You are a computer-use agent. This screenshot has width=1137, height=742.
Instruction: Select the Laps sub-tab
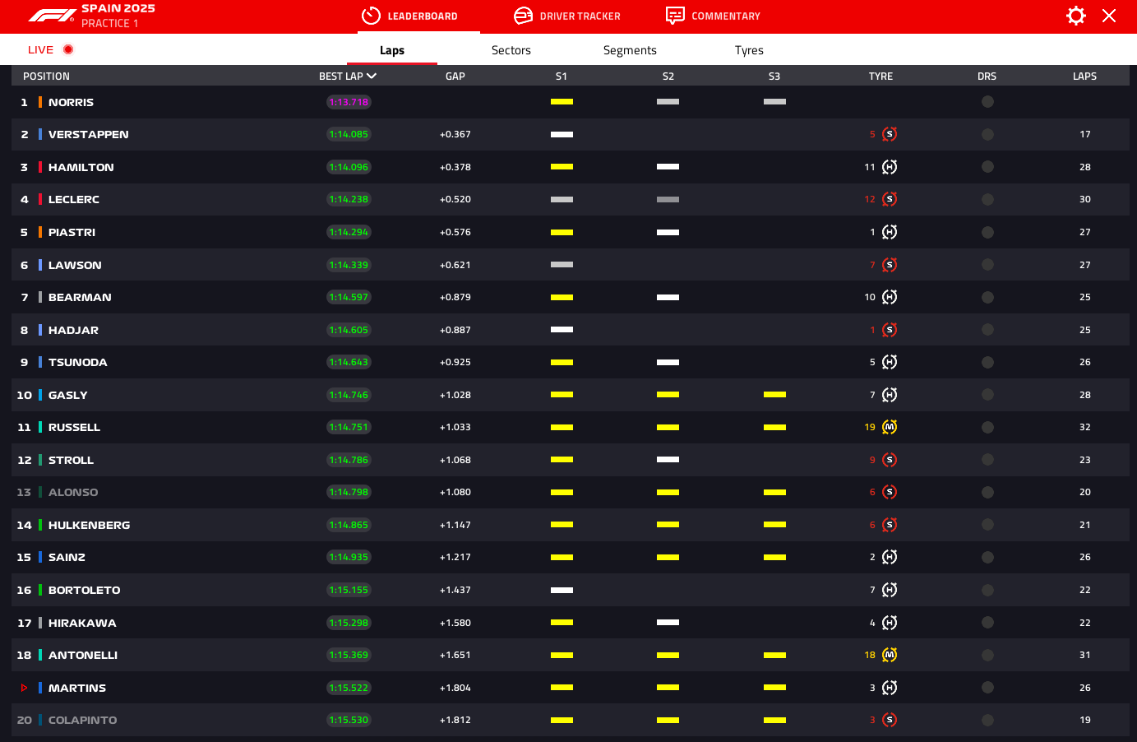point(392,50)
